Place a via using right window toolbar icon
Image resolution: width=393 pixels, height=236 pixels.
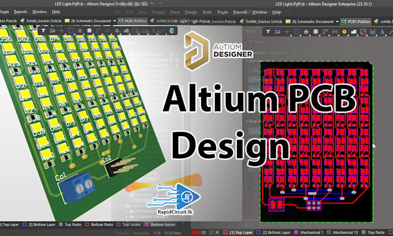coord(344,32)
